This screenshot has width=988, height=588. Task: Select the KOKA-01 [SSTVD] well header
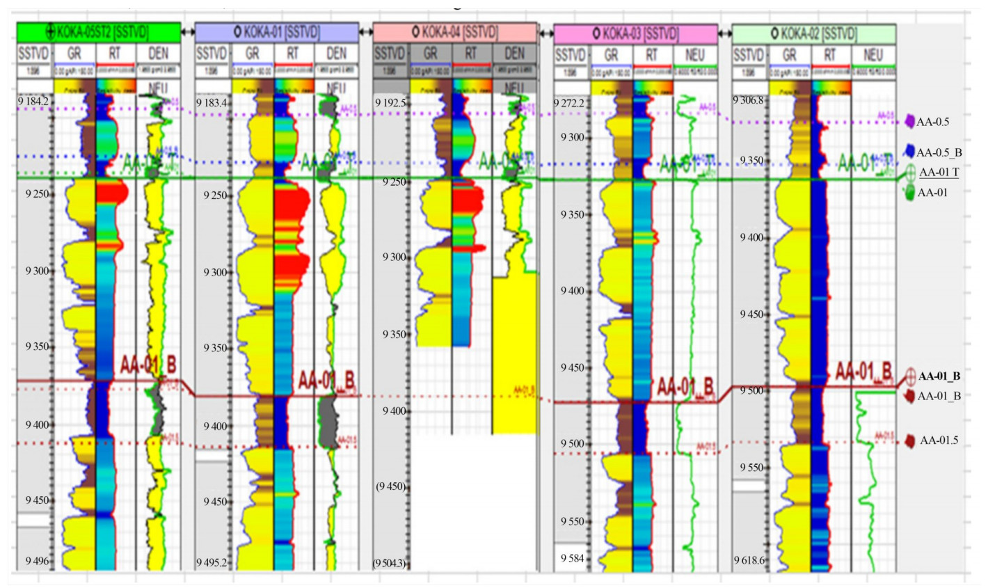pyautogui.click(x=277, y=33)
